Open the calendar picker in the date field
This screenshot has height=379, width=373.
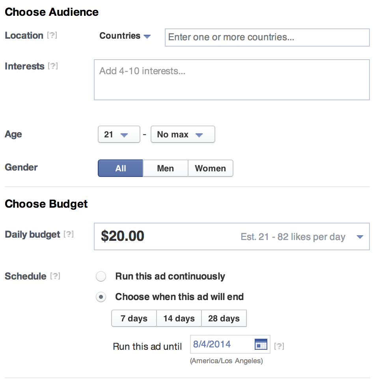pyautogui.click(x=262, y=344)
